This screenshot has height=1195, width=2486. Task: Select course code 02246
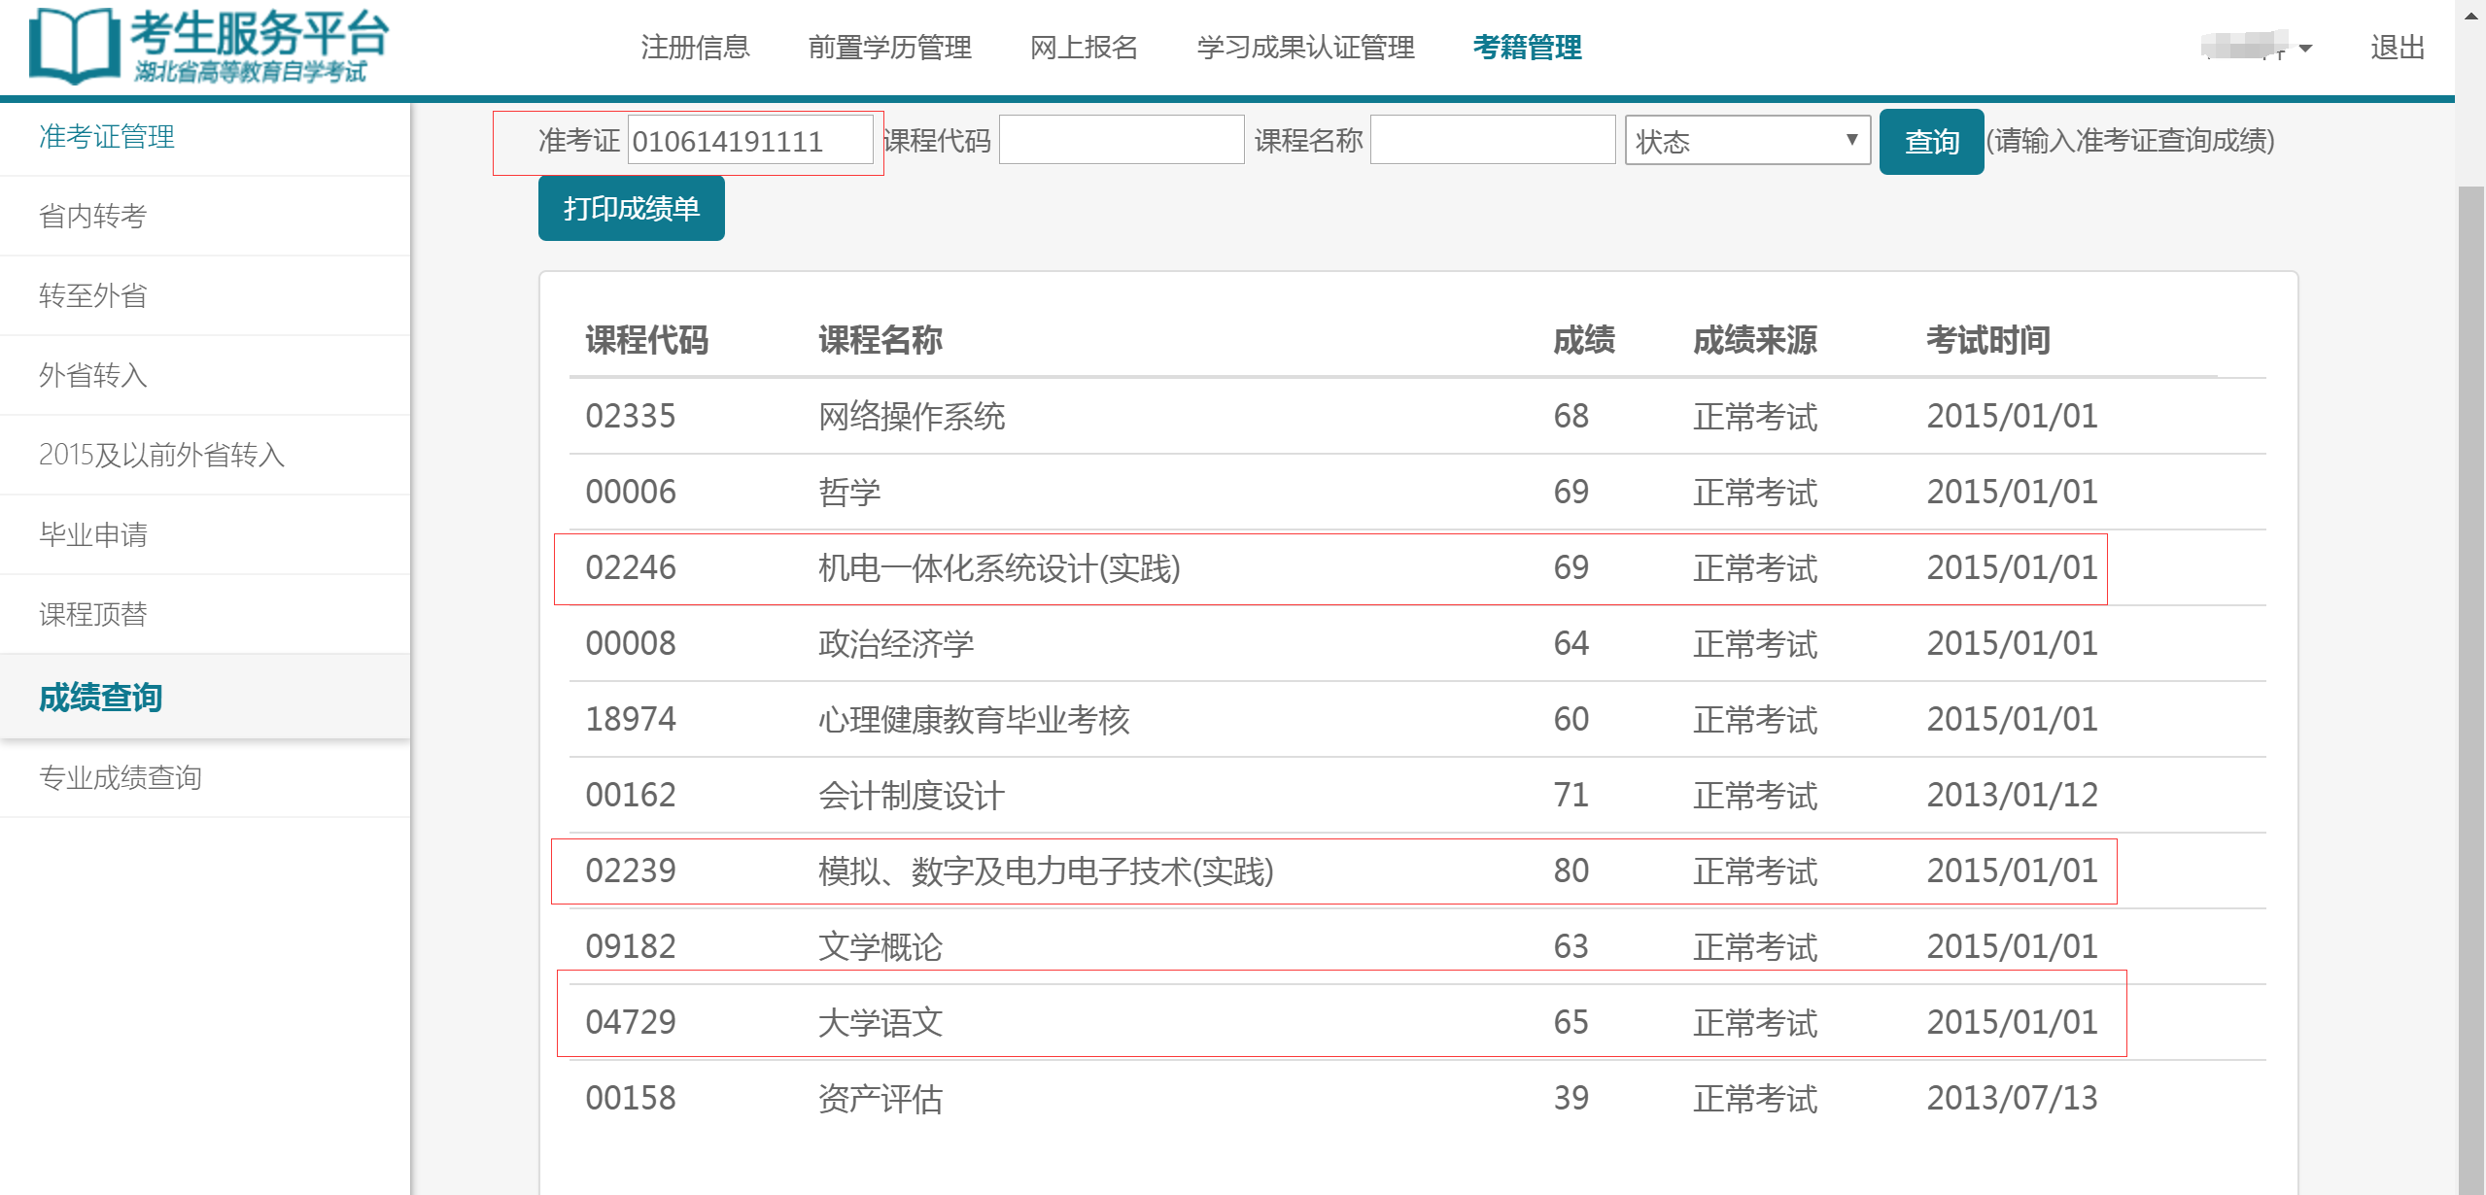(630, 567)
